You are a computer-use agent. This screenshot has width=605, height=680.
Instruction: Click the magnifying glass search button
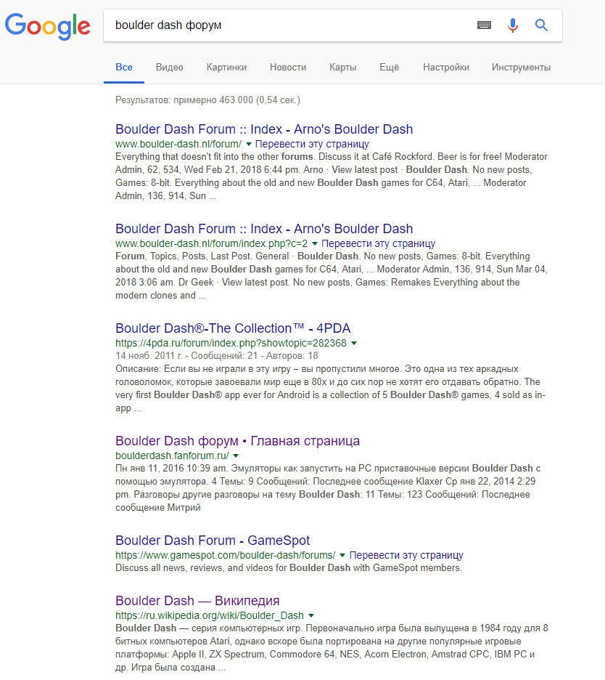pyautogui.click(x=541, y=25)
